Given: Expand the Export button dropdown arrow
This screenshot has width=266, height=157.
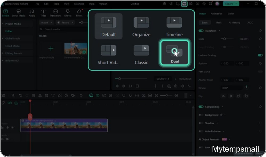Looking at the screenshot, I should click(237, 4).
